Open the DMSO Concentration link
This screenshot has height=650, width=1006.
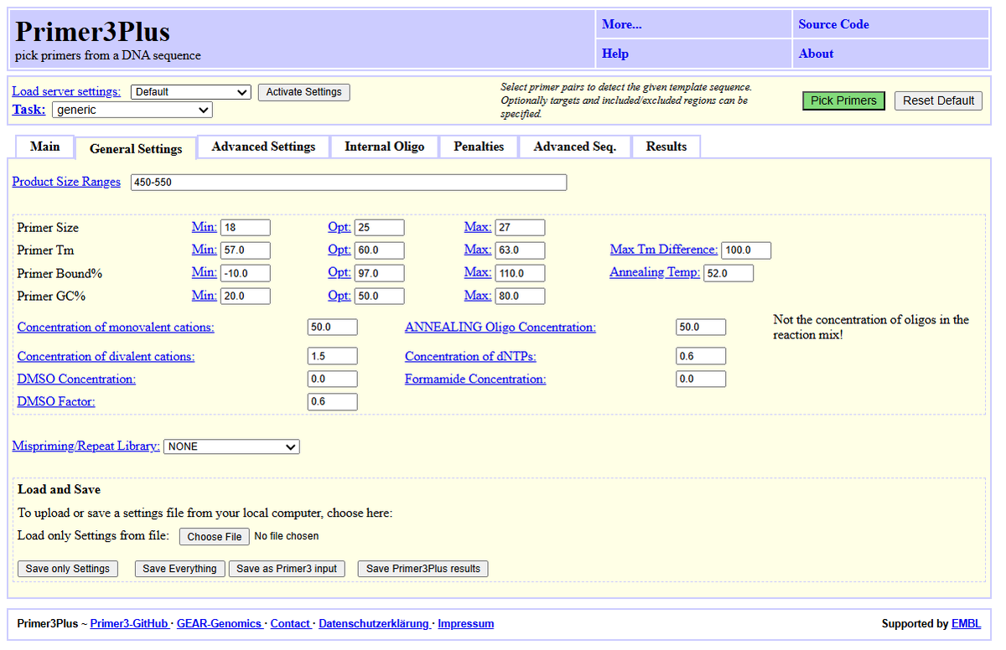[x=76, y=379]
